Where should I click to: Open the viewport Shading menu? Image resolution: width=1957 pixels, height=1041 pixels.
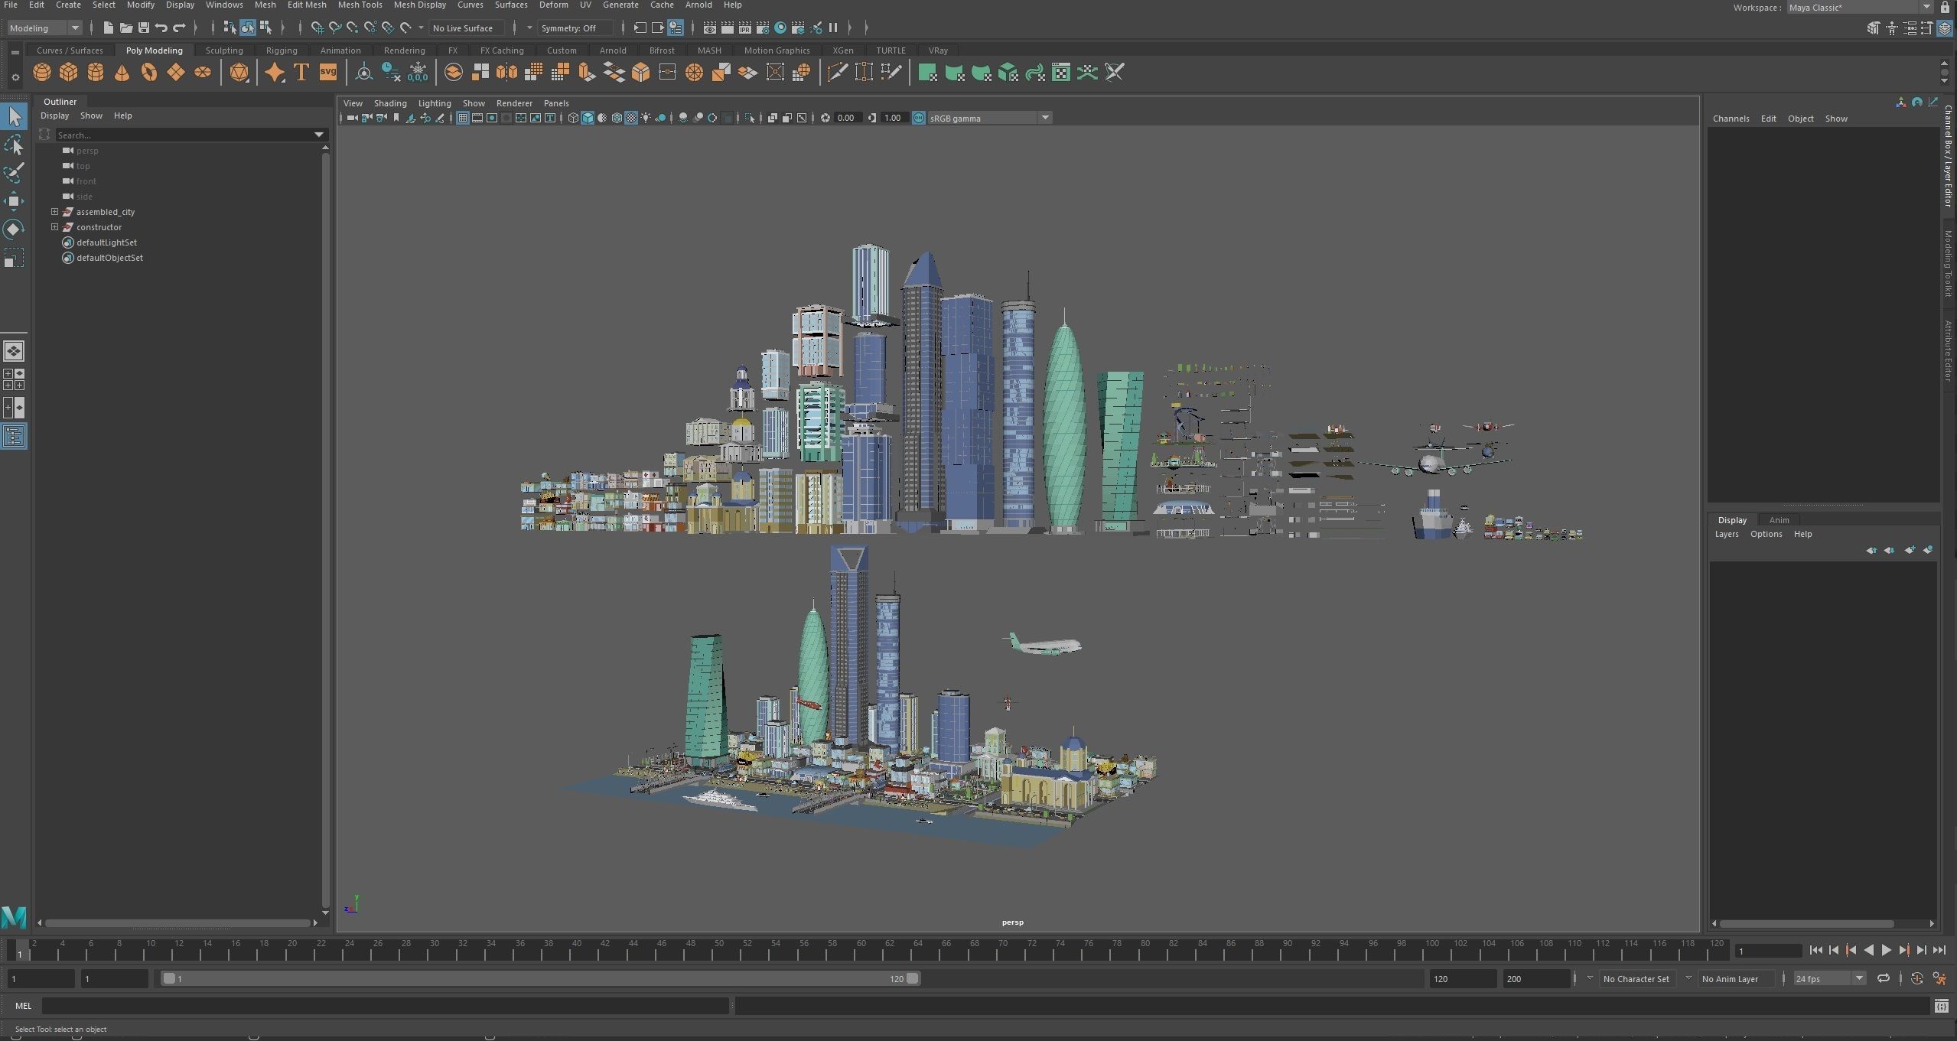coord(390,103)
